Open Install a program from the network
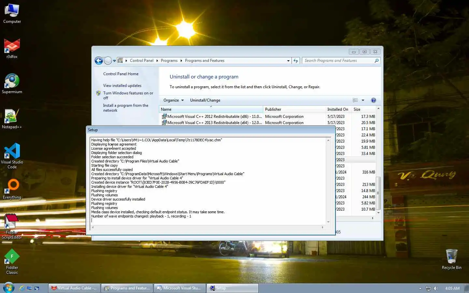This screenshot has height=293, width=469. (126, 108)
